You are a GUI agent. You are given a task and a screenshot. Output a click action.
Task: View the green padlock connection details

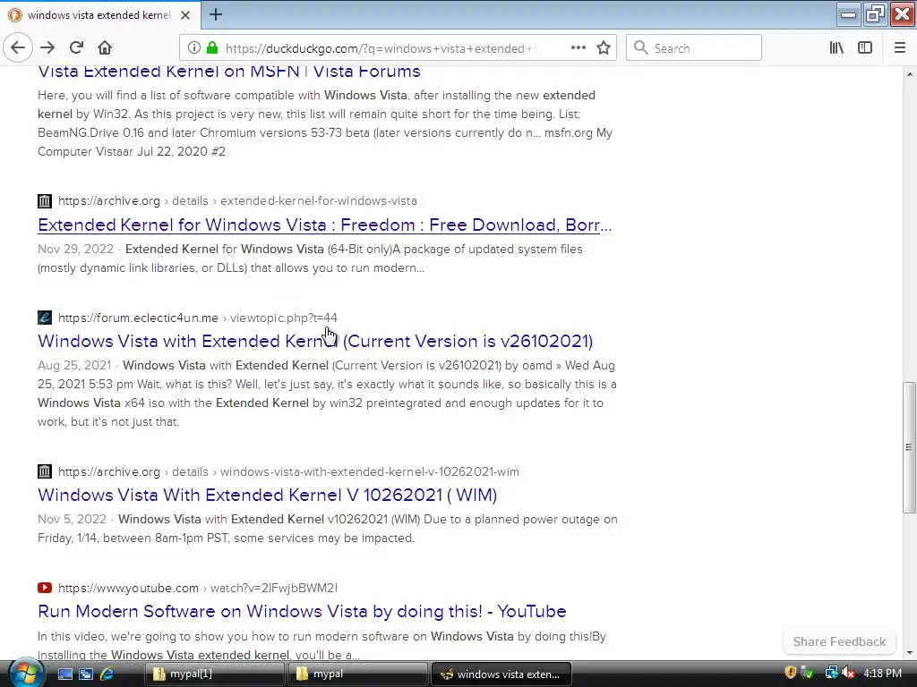coord(211,48)
